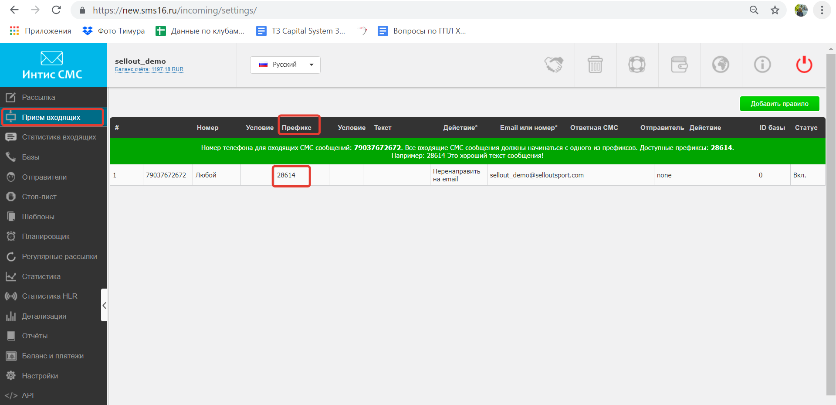Click the Статус column header

coord(806,128)
